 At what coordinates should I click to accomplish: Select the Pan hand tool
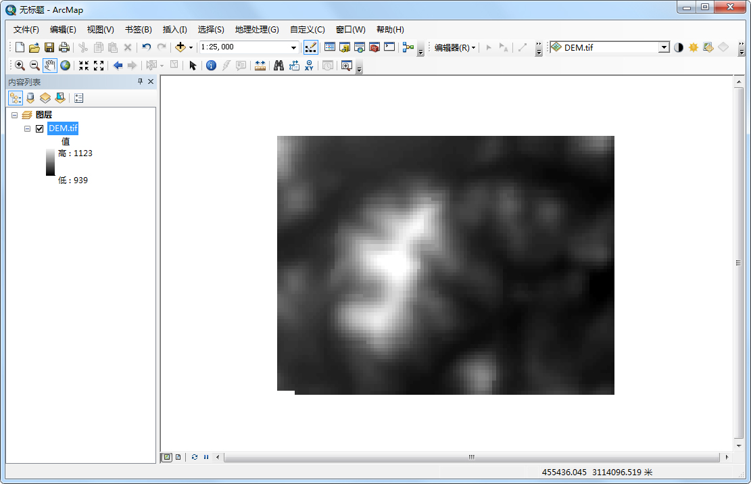point(50,65)
